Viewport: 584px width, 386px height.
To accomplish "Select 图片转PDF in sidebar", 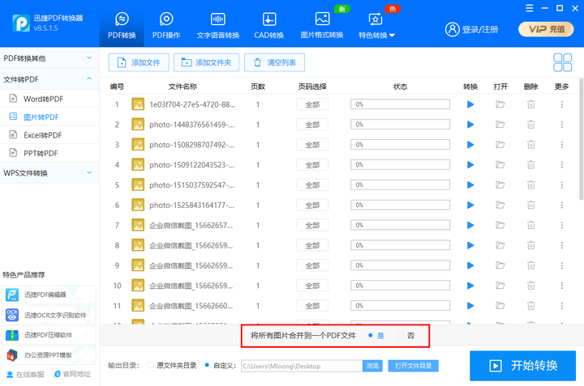I will click(49, 117).
